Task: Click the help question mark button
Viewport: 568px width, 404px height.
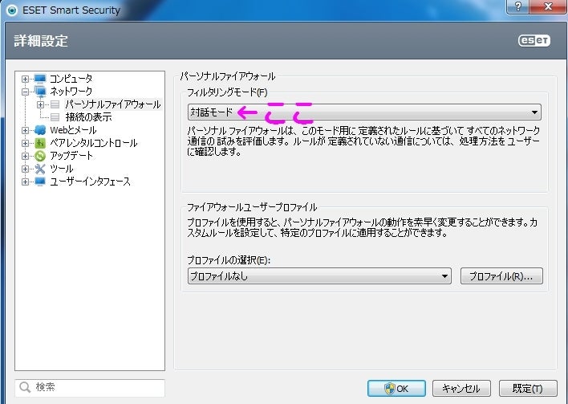Action: (x=518, y=6)
